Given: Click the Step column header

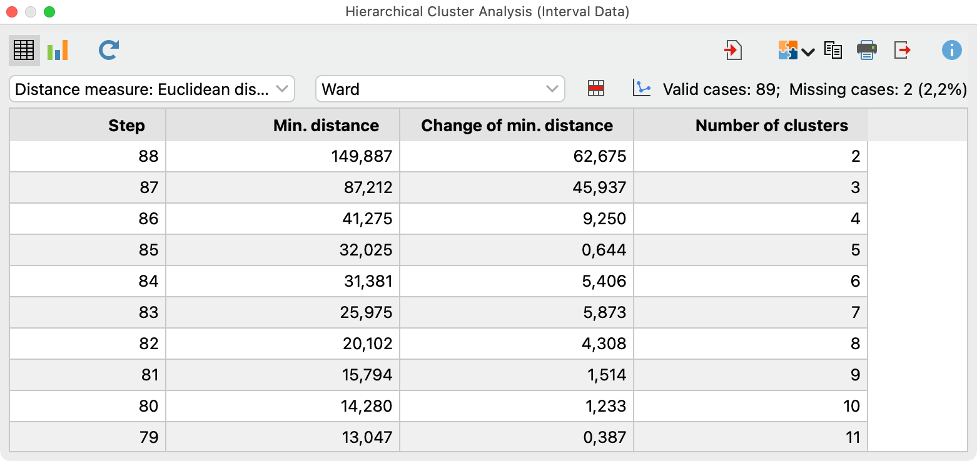Looking at the screenshot, I should pos(126,125).
